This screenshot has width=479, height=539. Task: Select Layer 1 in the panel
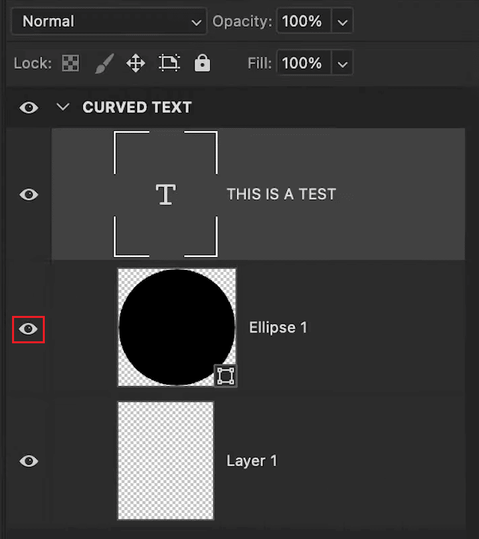(x=252, y=461)
